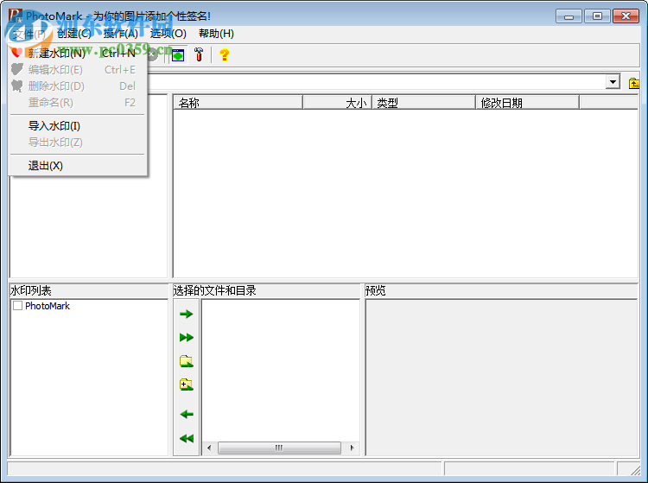The width and height of the screenshot is (648, 483).
Task: Open the 帮助(H) menu
Action: coord(216,34)
